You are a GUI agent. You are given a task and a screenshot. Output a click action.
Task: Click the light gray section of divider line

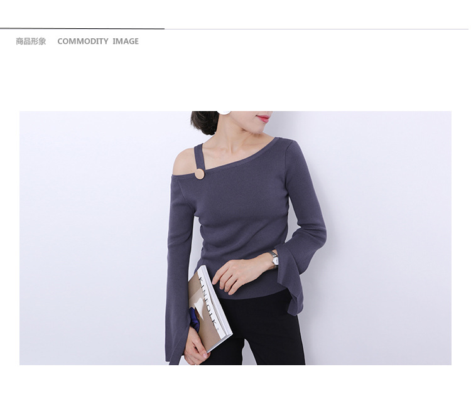point(317,29)
